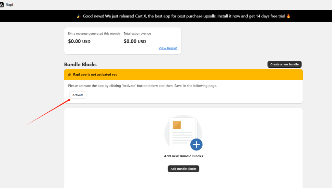Click the Total extra revenue amount

pos(135,41)
